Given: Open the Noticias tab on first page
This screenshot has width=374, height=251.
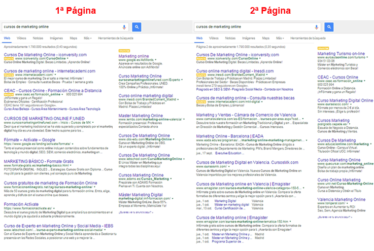Looking at the screenshot, I should click(x=38, y=38).
